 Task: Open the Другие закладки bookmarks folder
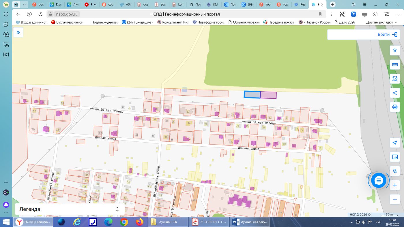[x=382, y=22]
